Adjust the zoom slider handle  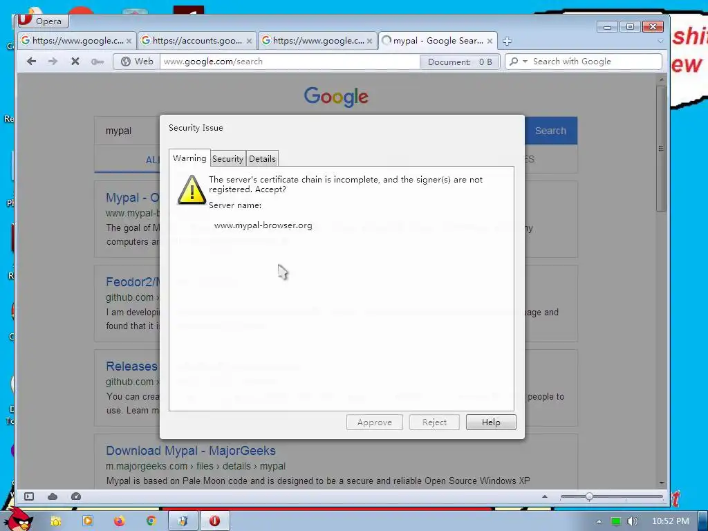(589, 496)
